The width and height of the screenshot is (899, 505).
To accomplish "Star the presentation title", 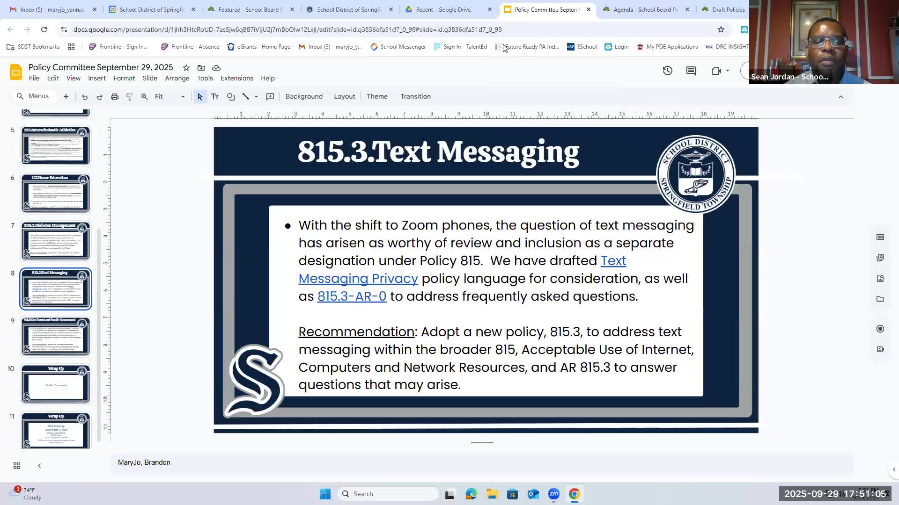I will [x=186, y=68].
